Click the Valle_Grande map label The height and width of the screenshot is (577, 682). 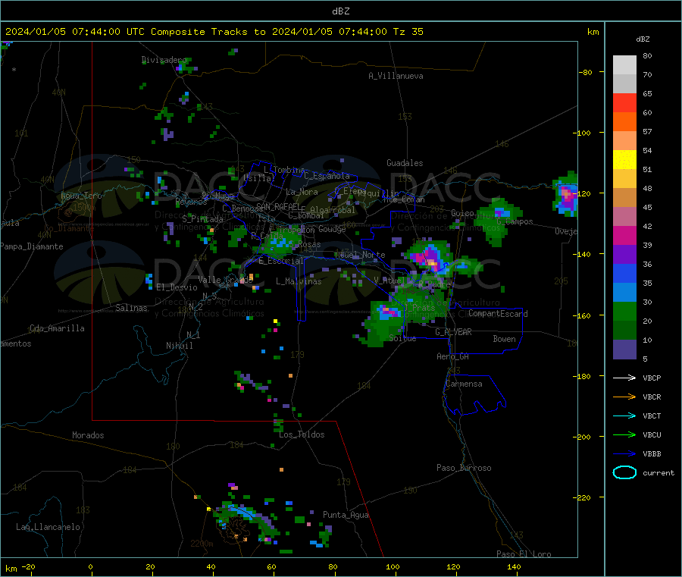(x=225, y=280)
